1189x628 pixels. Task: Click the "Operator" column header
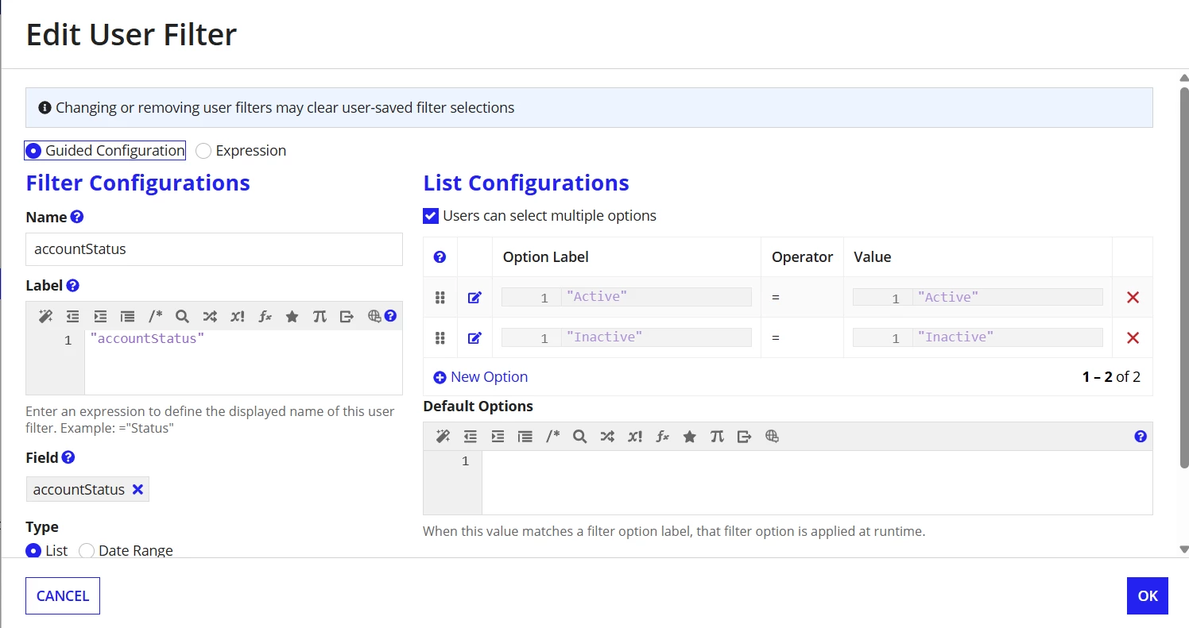802,256
